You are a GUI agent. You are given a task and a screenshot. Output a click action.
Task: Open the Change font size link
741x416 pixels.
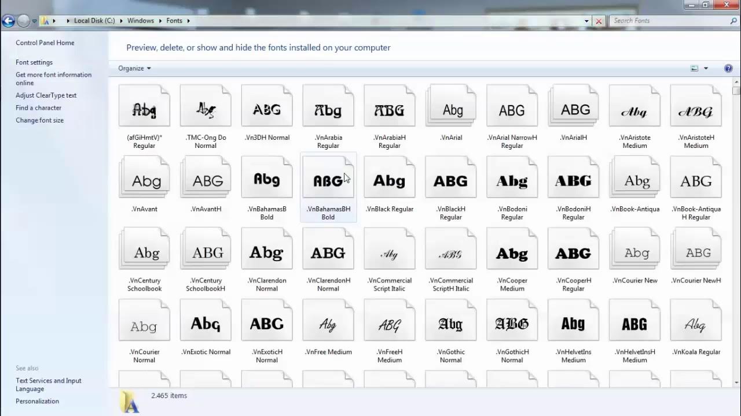(x=39, y=120)
